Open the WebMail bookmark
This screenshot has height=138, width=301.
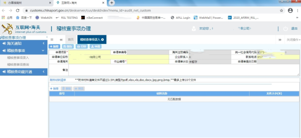pos(209,17)
